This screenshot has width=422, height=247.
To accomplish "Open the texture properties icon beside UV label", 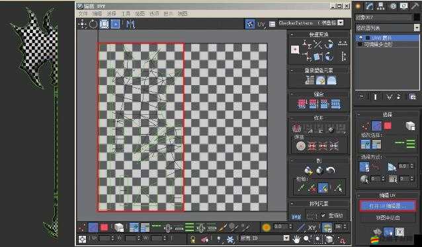I will point(272,24).
